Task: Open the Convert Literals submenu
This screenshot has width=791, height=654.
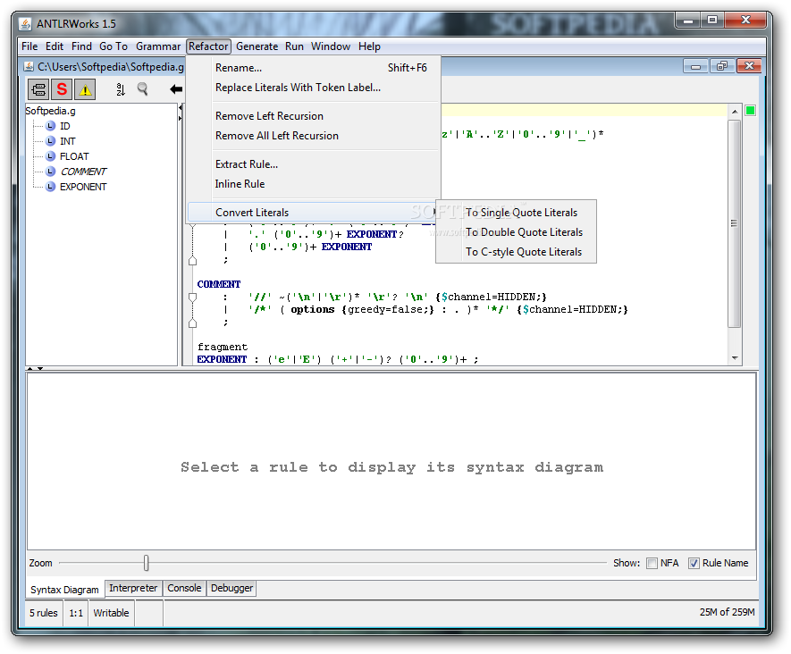Action: point(312,213)
